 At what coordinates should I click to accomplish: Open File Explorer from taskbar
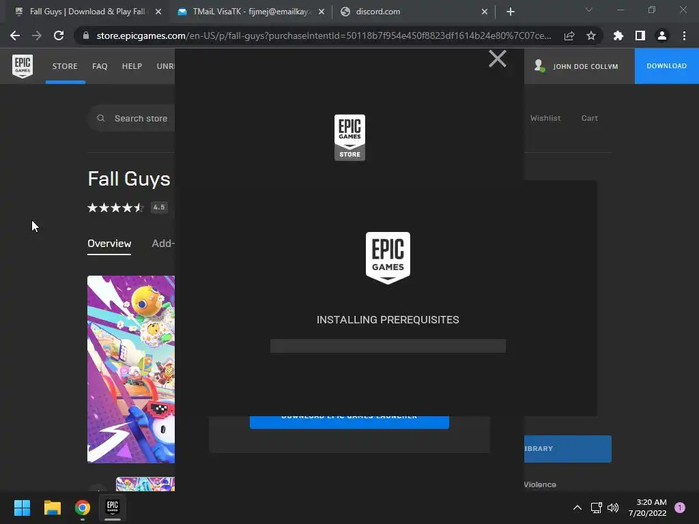[x=52, y=508]
